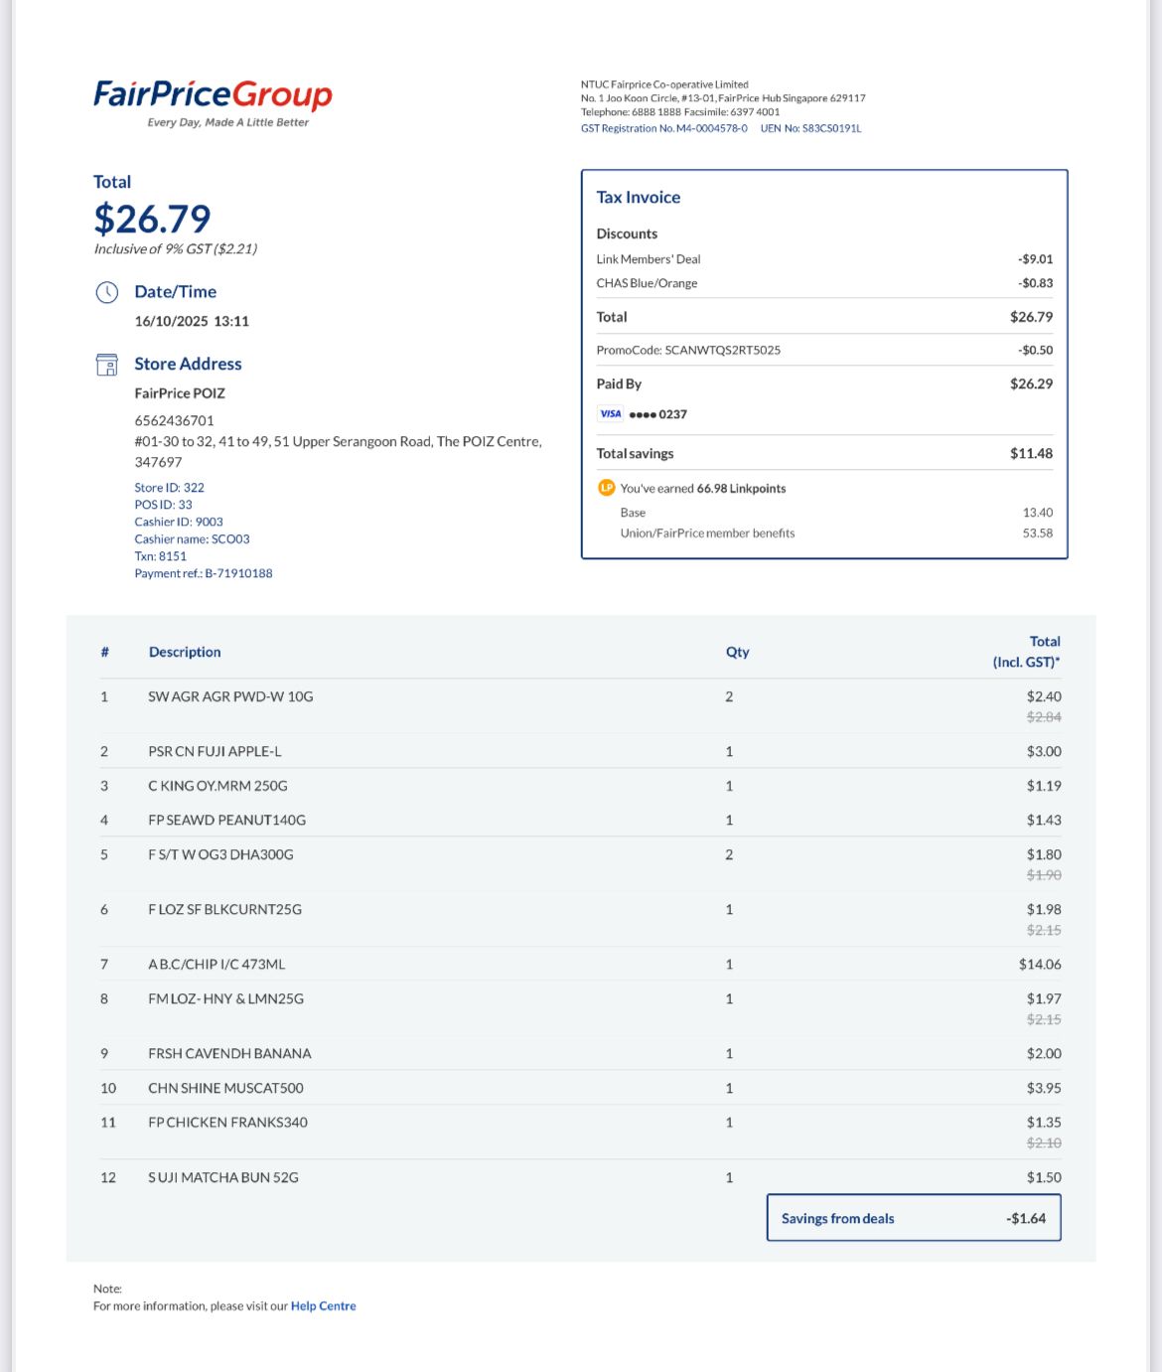Viewport: 1162px width, 1372px height.
Task: Click the Total (Incl. GST) column header
Action: tap(1026, 652)
